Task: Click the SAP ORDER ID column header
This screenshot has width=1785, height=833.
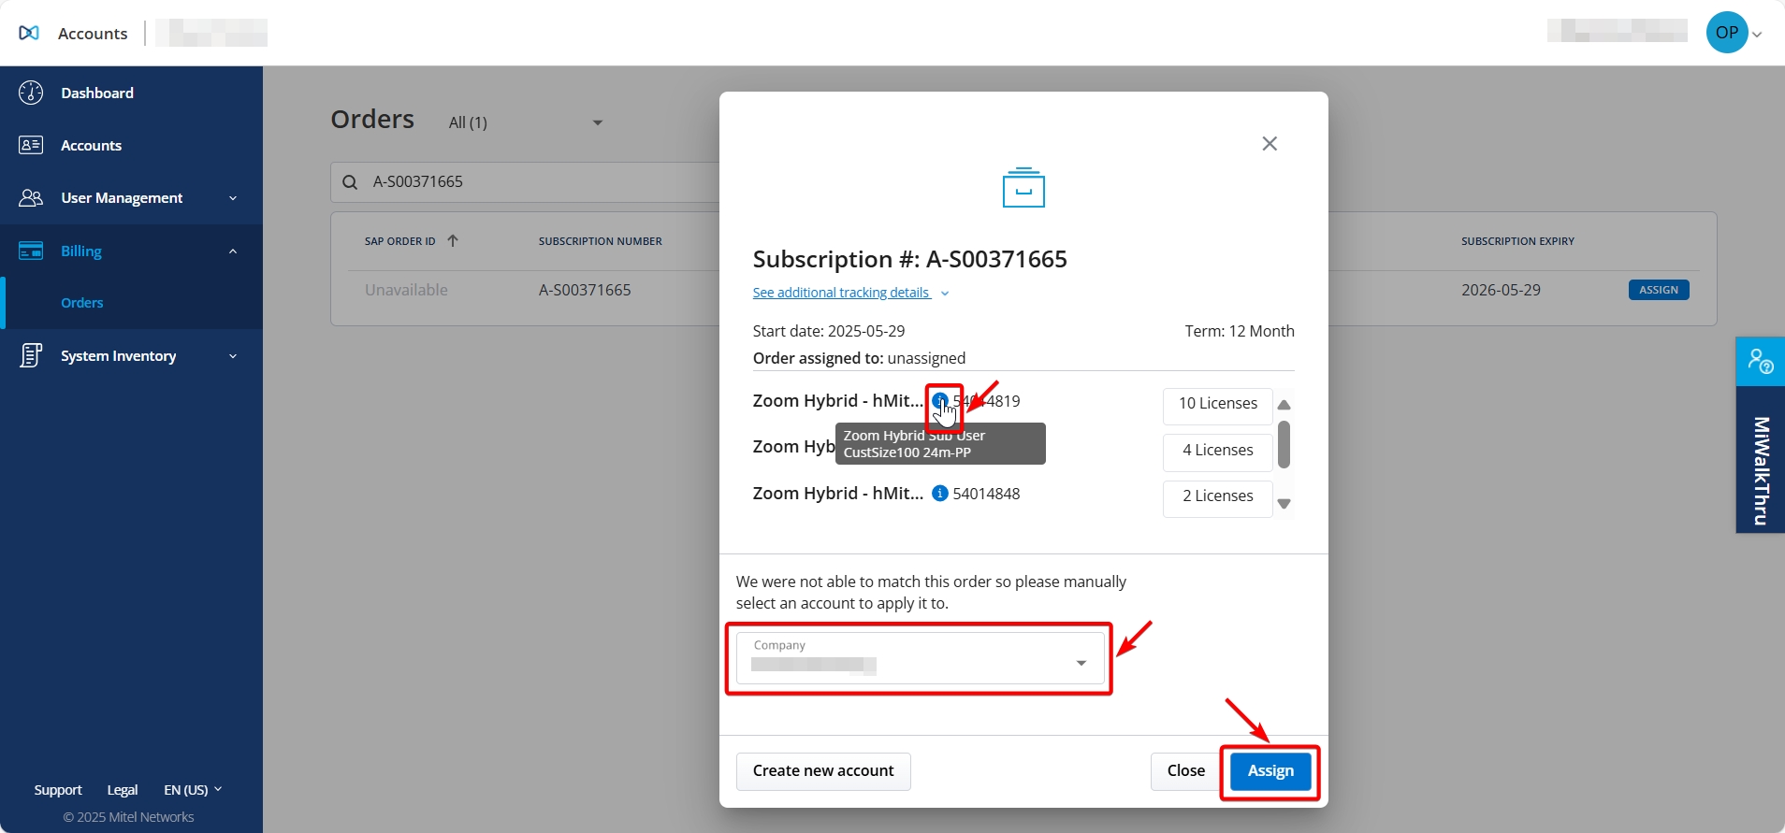Action: tap(400, 241)
